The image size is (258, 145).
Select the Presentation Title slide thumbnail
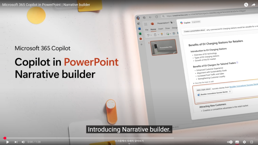coord(163,47)
